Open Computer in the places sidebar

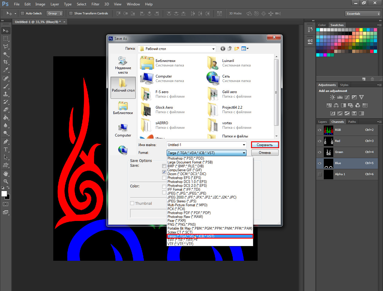tap(123, 131)
